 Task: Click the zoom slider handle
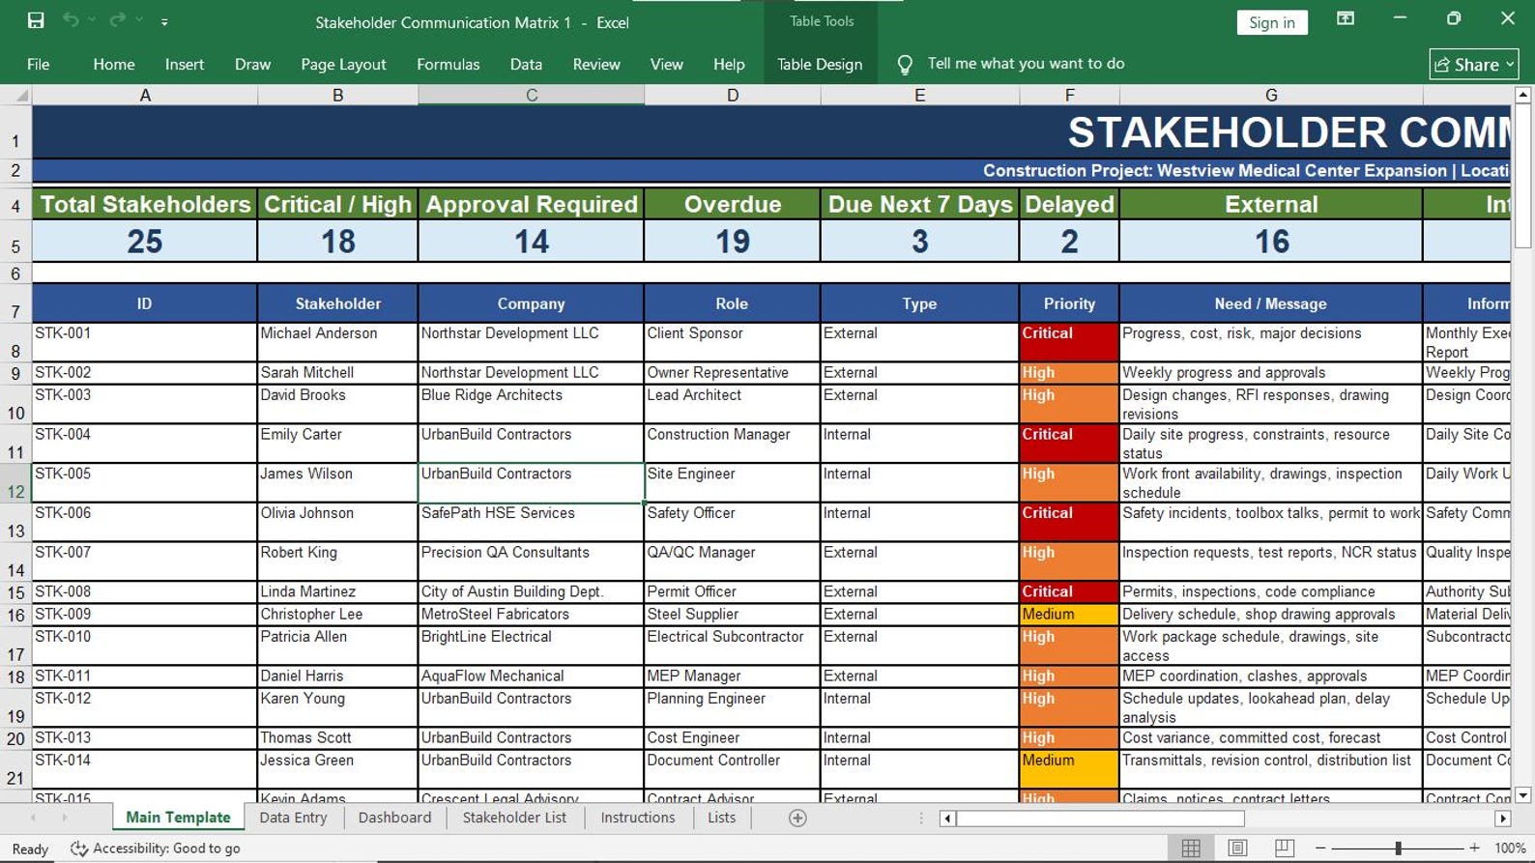[1398, 848]
